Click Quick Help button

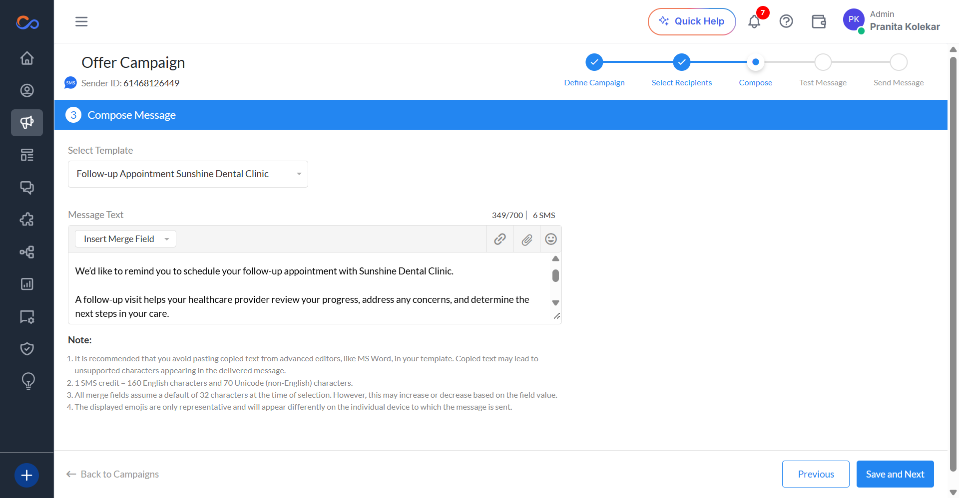(692, 21)
